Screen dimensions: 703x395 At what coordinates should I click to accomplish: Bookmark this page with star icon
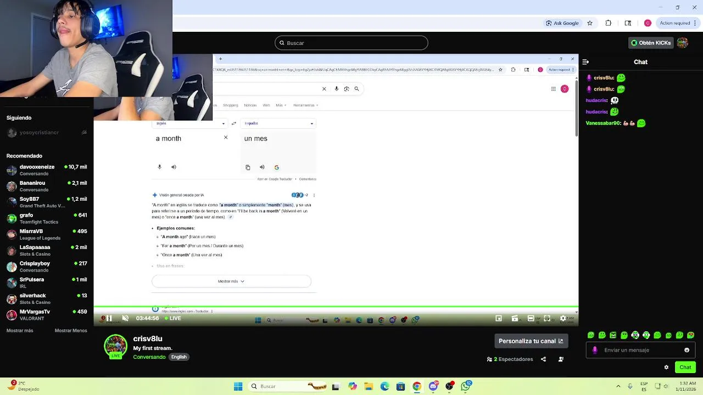(590, 23)
